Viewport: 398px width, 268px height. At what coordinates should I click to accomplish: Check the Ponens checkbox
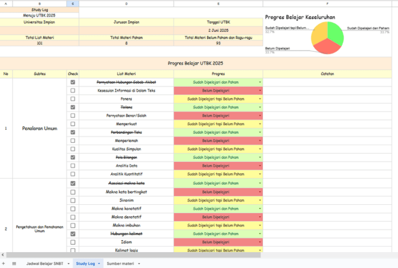point(72,99)
